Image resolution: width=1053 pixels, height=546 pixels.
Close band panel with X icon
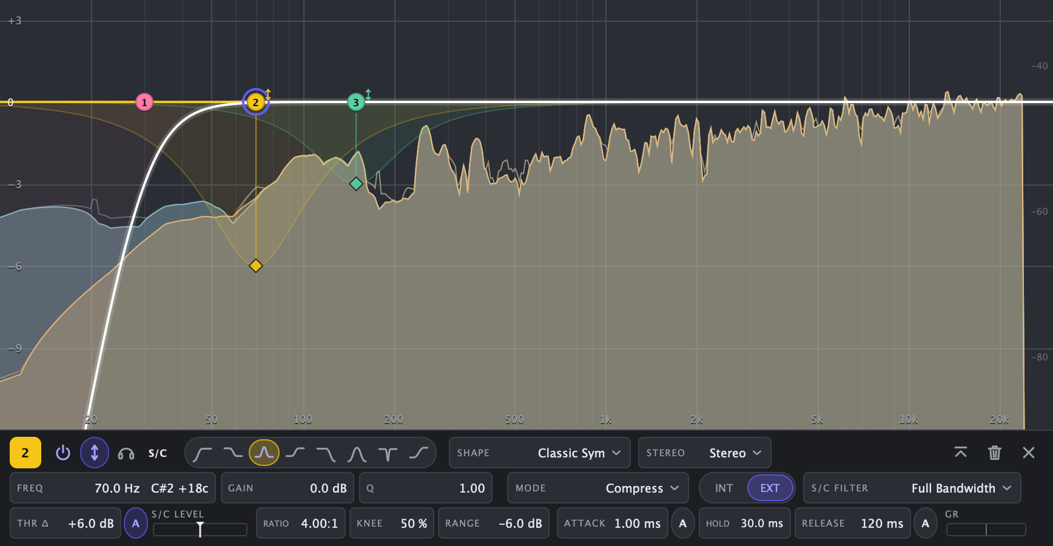point(1029,453)
